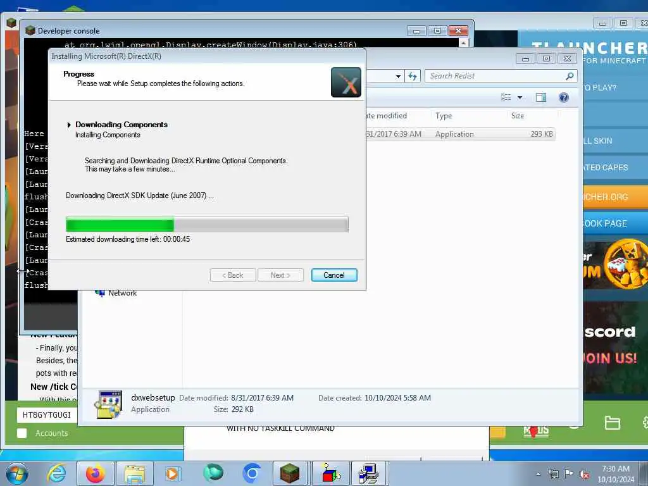Open the Windows Explorer taskbar icon
Screen dimensions: 648x486
tap(135, 473)
